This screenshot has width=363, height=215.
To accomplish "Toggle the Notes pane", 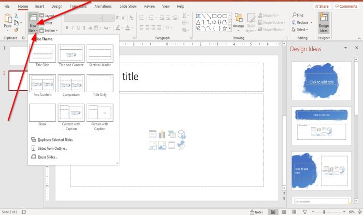I will [256, 212].
